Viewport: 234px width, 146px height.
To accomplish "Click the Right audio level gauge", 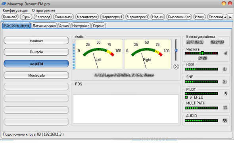I will coord(148,54).
